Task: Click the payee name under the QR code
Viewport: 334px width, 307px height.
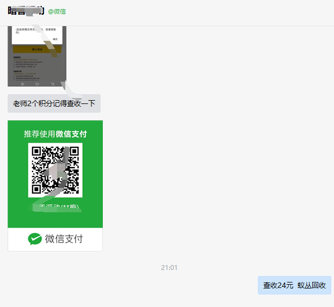Action: tap(55, 207)
